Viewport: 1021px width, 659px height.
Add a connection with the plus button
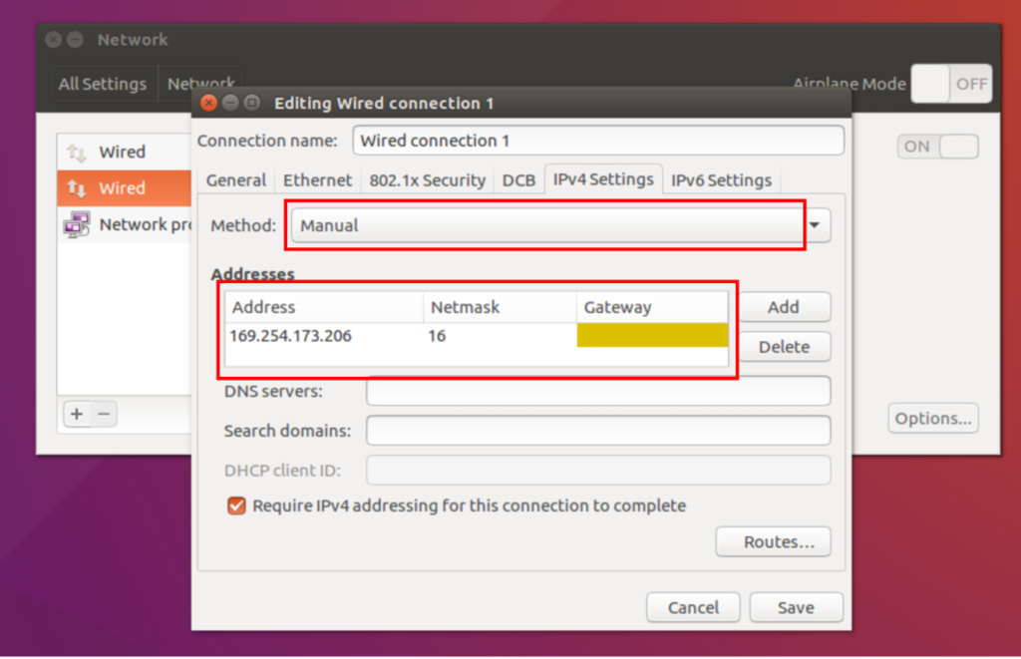click(x=77, y=414)
